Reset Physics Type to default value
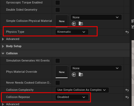This screenshot has width=134, height=106. (x=127, y=32)
